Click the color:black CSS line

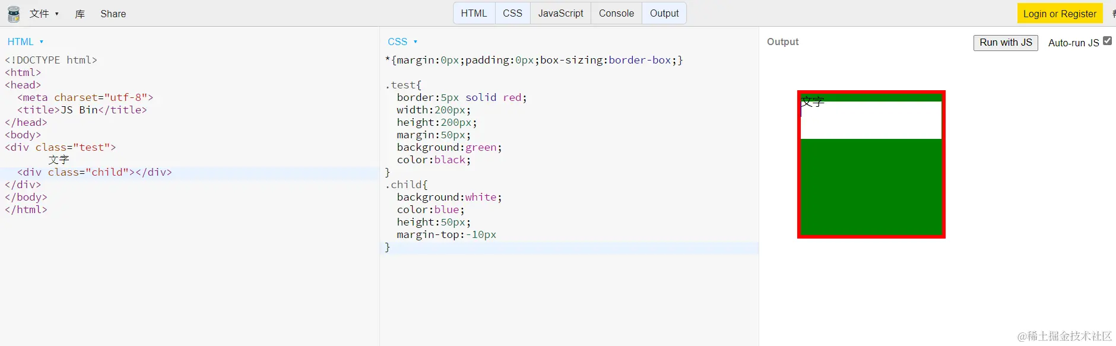click(x=434, y=160)
